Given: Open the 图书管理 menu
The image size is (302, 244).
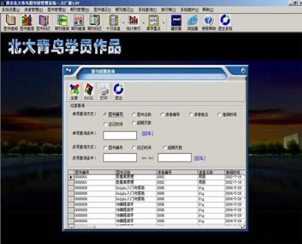Looking at the screenshot, I should click(56, 10).
